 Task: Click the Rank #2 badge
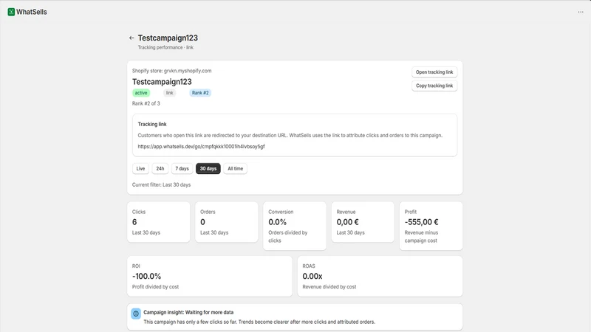200,93
